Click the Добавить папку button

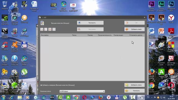pyautogui.click(x=134, y=85)
